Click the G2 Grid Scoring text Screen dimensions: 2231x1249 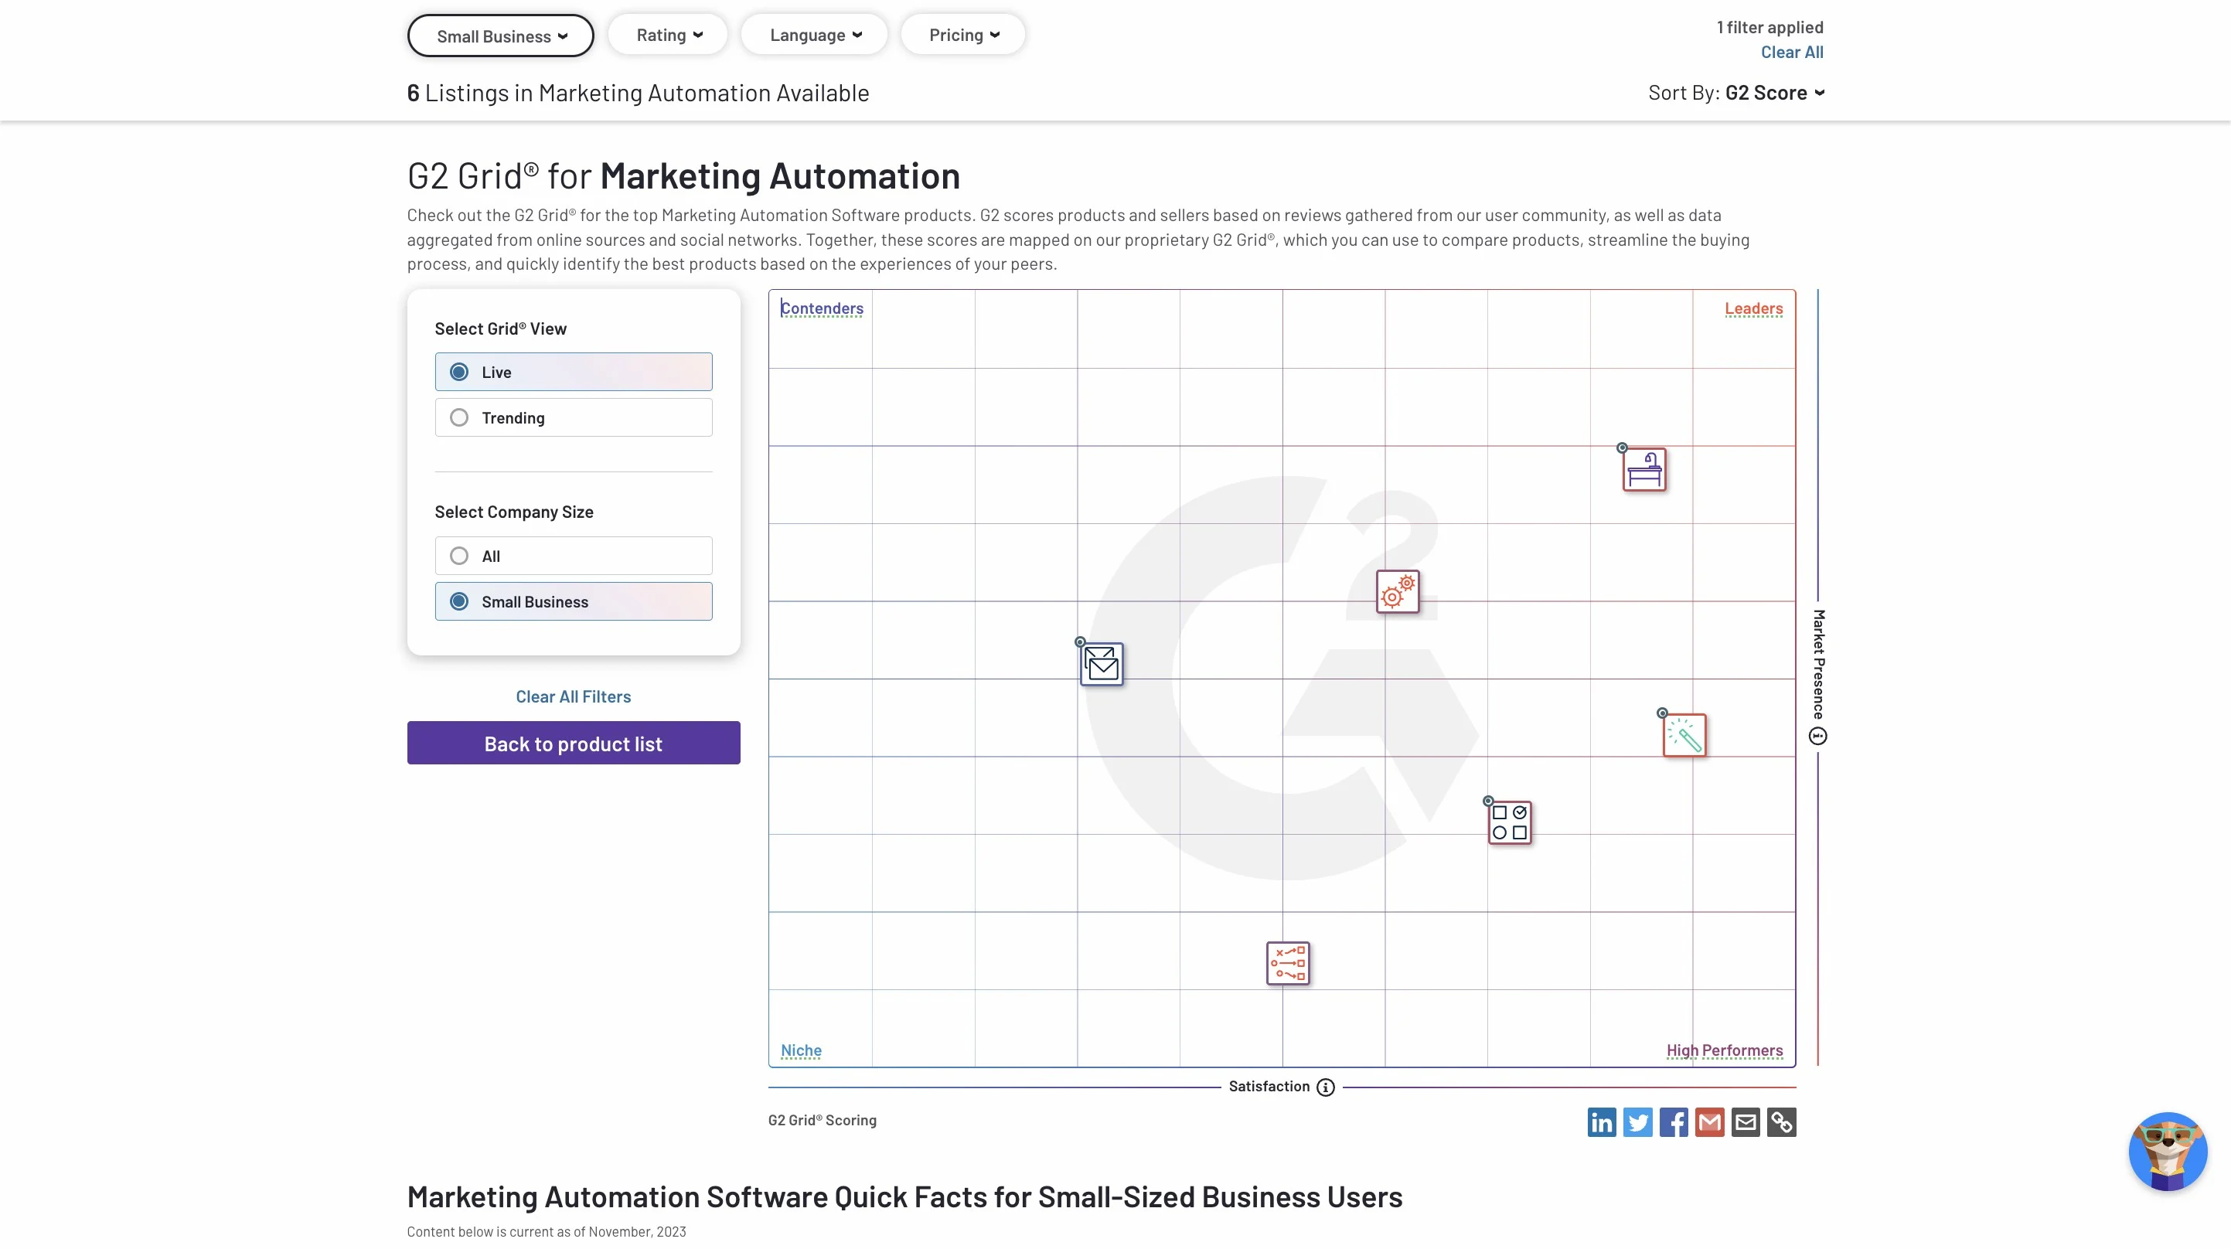click(822, 1120)
